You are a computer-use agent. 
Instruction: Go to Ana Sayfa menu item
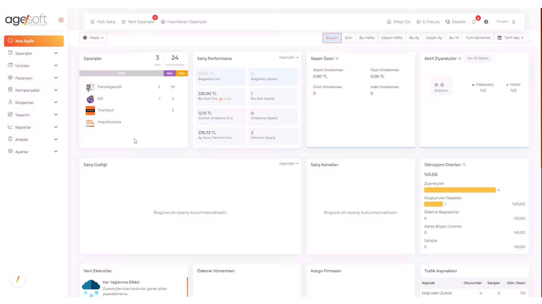point(34,41)
